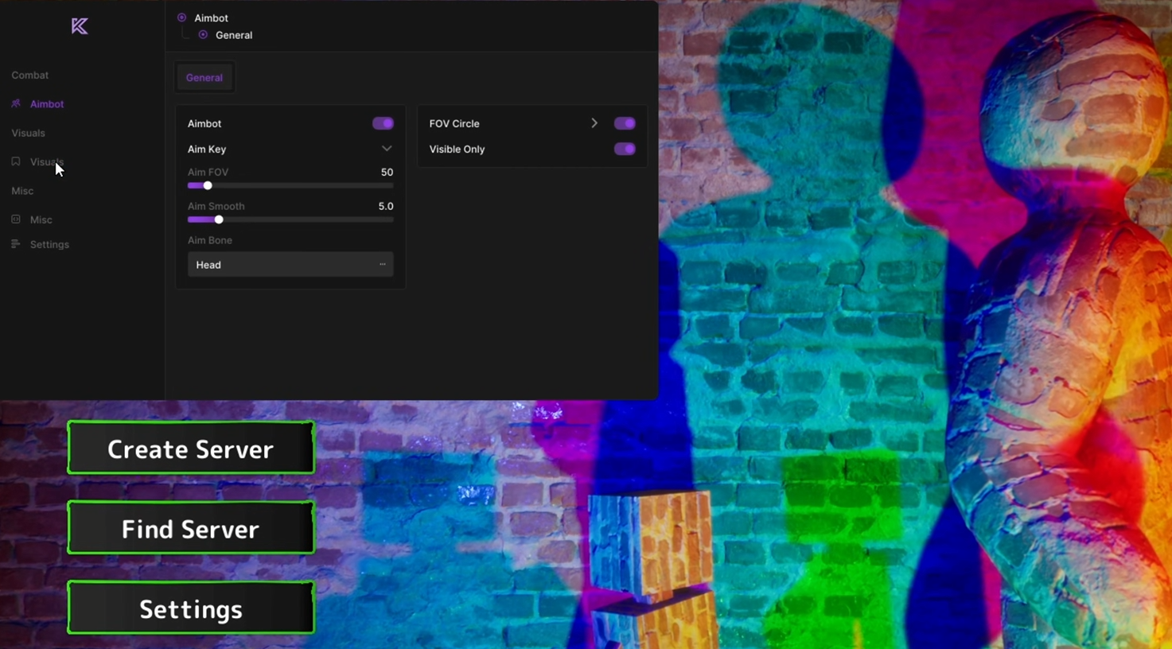Click the Aim Smooth value 5.0
Screen dimensions: 1172x649
pyautogui.click(x=386, y=207)
